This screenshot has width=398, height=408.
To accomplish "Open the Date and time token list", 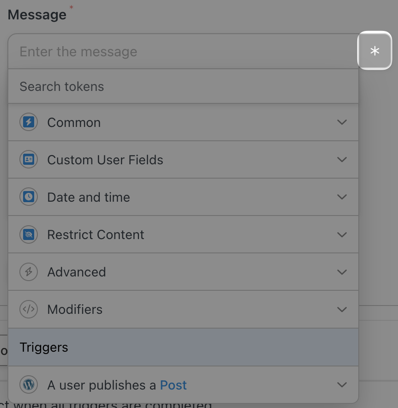I will [342, 197].
